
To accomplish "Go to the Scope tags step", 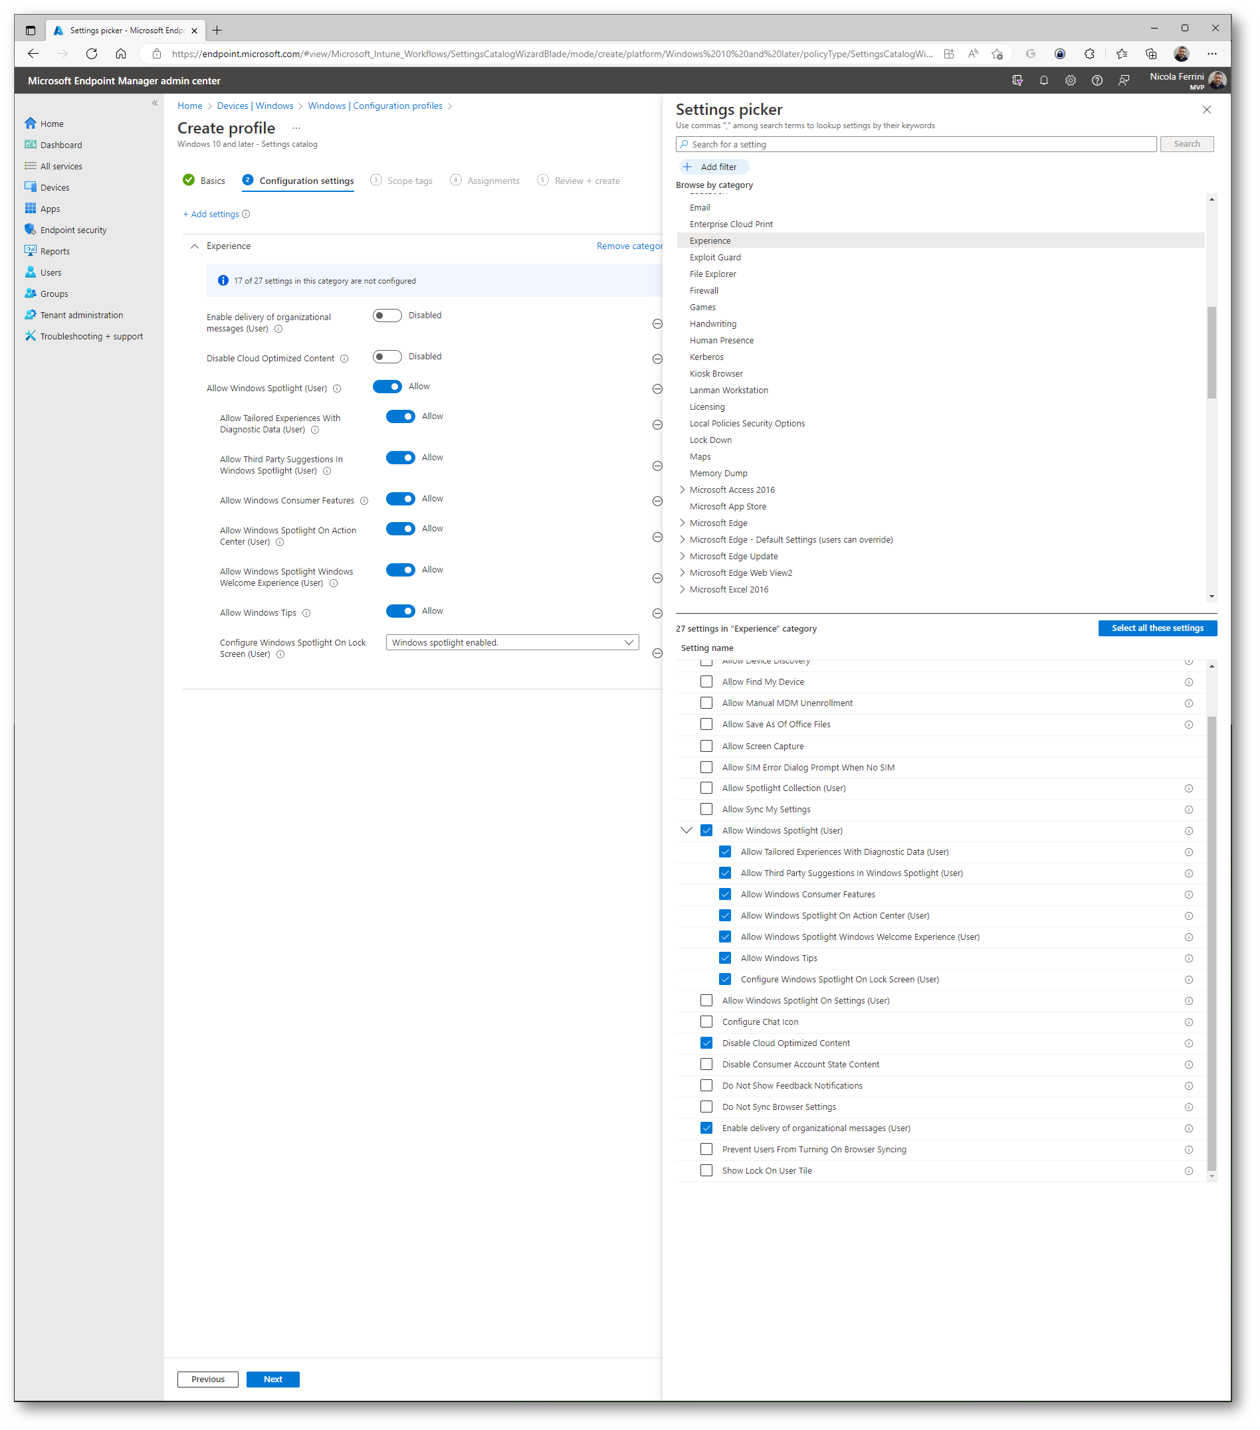I will click(401, 181).
